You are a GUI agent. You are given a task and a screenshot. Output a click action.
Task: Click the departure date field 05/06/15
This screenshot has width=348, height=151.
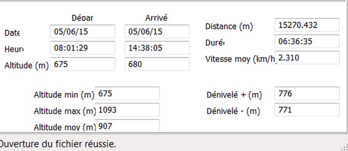pyautogui.click(x=83, y=32)
